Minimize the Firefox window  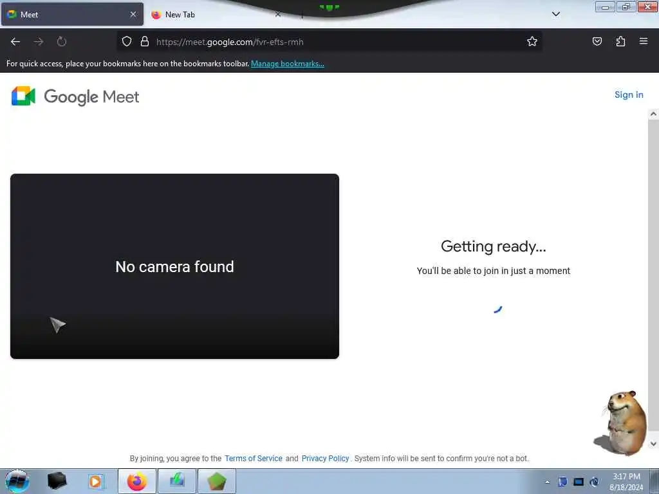[605, 6]
